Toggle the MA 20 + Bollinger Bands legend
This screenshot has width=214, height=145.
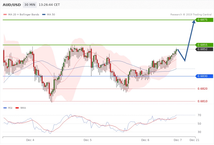[21, 14]
